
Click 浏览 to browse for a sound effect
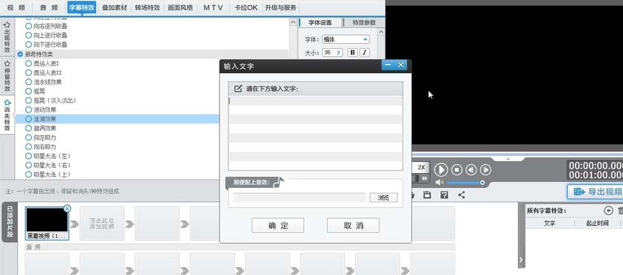click(384, 198)
